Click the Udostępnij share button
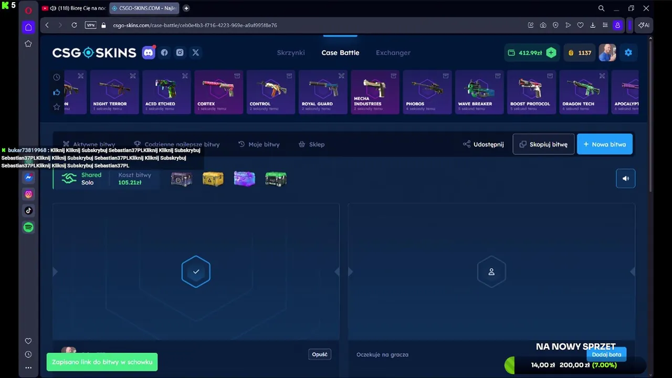 point(484,144)
